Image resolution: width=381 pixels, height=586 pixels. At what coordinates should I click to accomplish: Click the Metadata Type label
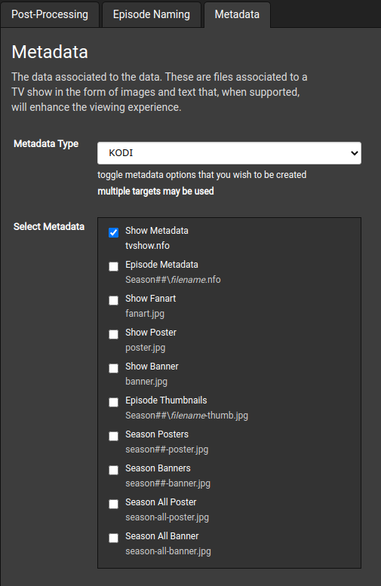[x=46, y=144]
